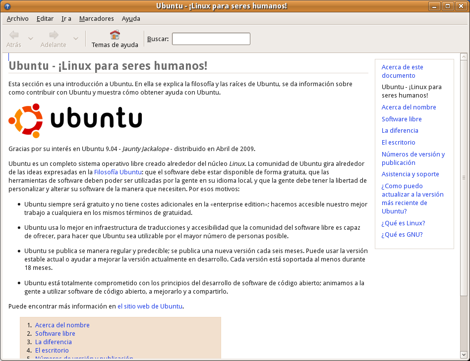Click the vertical scrollbar thumb

tap(464, 177)
